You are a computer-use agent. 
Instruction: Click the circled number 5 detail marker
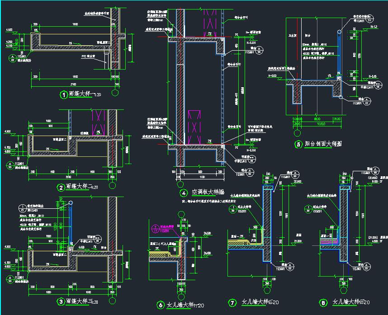click(298, 145)
